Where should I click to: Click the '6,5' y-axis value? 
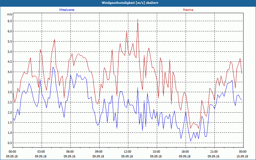[x=10, y=21]
